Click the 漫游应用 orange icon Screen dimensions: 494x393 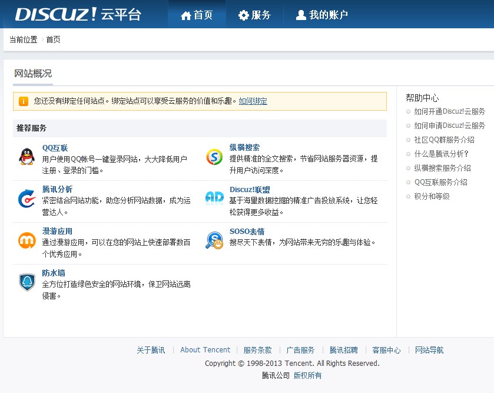[26, 240]
